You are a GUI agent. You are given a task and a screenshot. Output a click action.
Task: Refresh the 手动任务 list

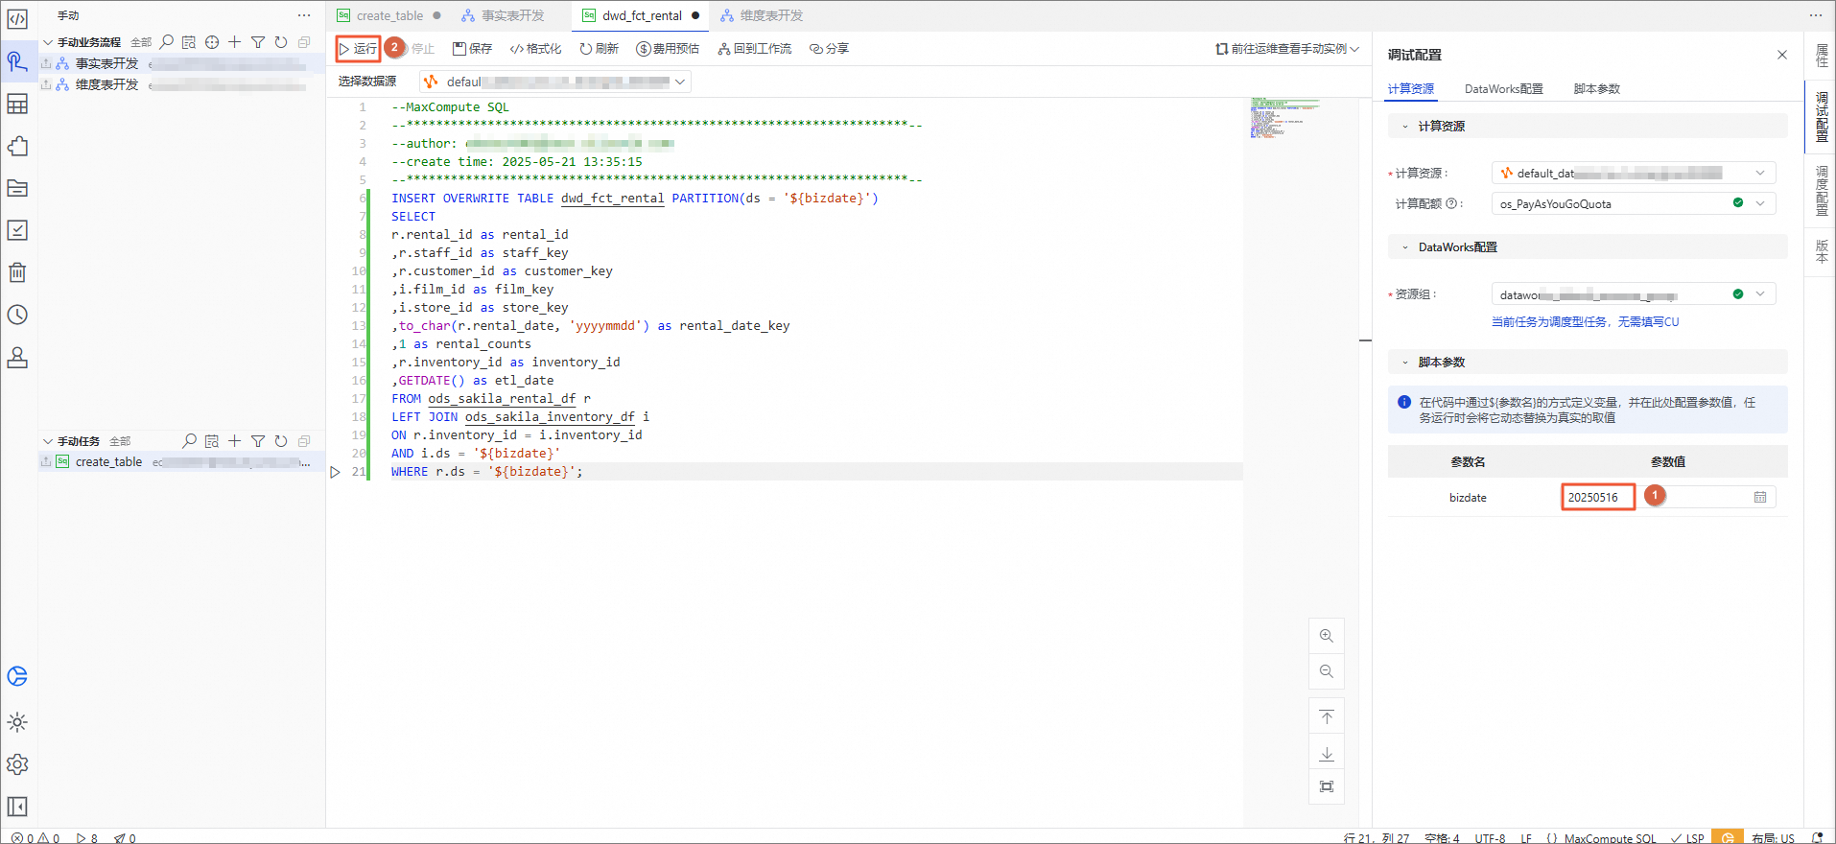(281, 441)
